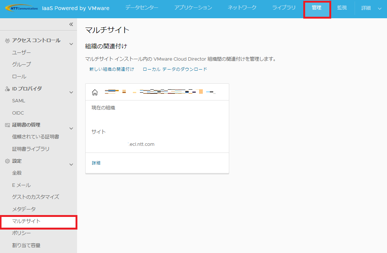387x253 pixels.
Task: Collapse the 設定 section chevron
Action: click(71, 164)
